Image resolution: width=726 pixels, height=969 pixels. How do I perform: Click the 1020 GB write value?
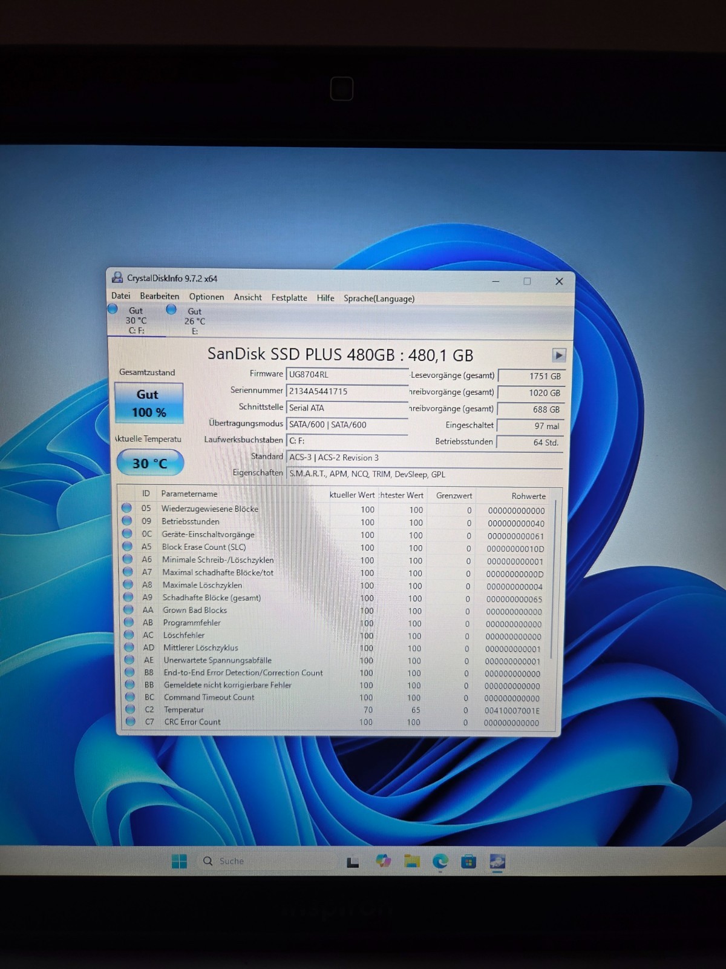pyautogui.click(x=532, y=392)
